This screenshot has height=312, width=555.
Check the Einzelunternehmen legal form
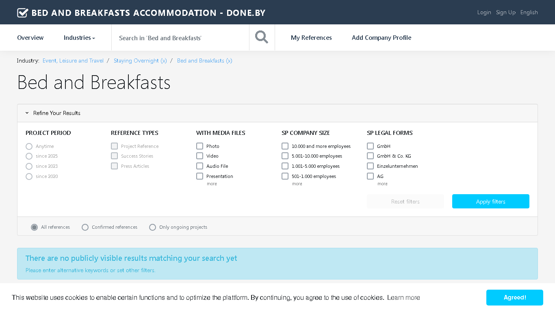coord(371,166)
